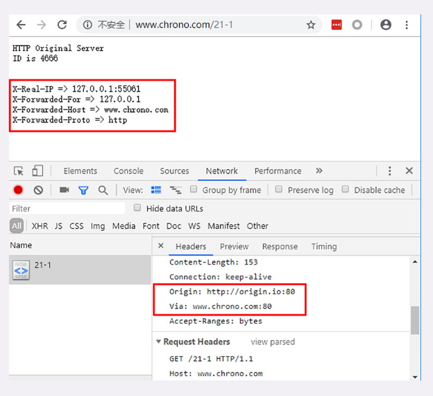This screenshot has height=396, width=433.
Task: Filter requests by Manifest
Action: [x=224, y=226]
